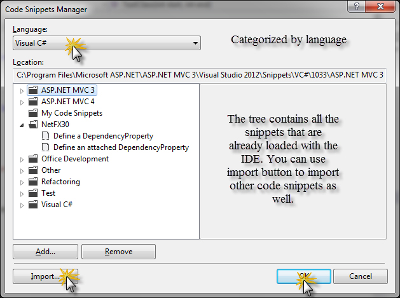Click the Cancel button
Image resolution: width=400 pixels, height=298 pixels.
(x=361, y=276)
